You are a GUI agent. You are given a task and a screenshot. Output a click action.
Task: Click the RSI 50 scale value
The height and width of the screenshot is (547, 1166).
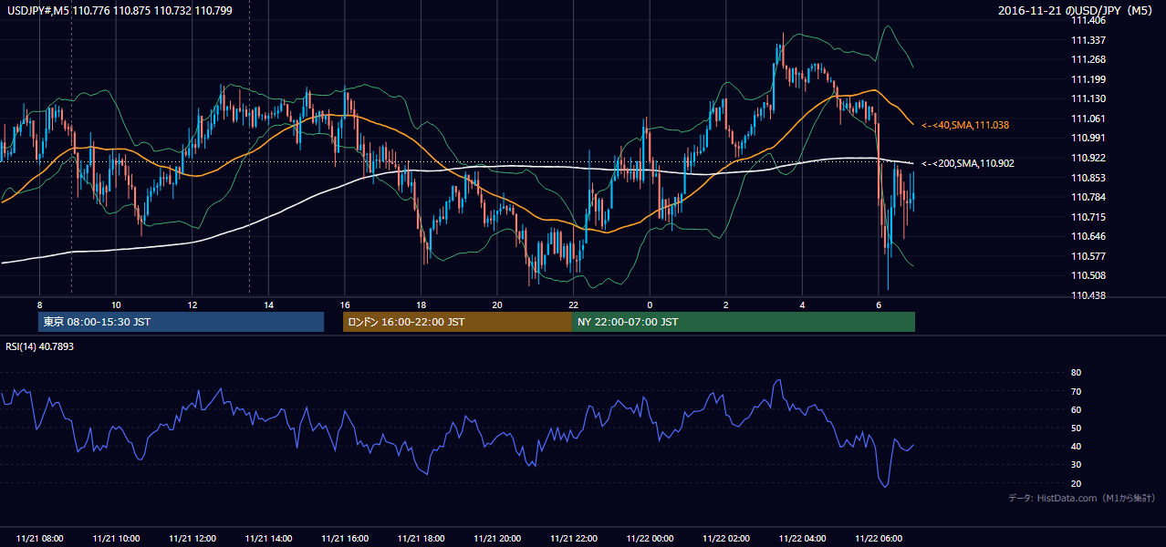point(1076,428)
